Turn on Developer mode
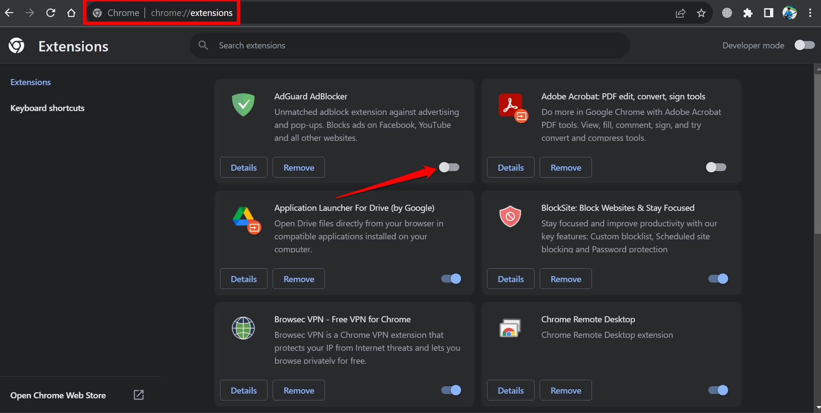 pos(804,45)
